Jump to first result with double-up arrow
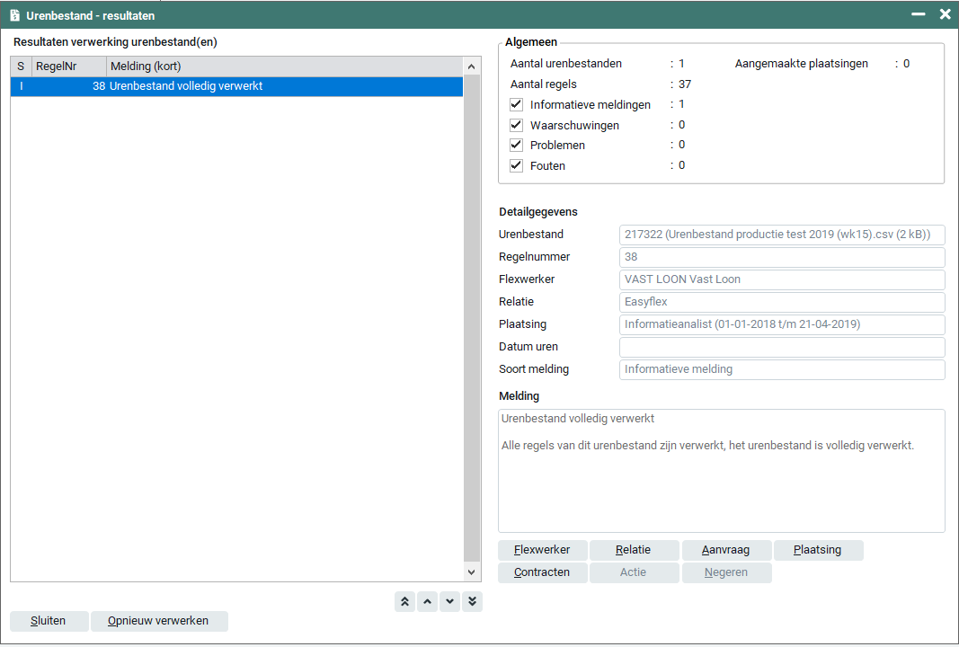This screenshot has height=647, width=959. tap(405, 602)
